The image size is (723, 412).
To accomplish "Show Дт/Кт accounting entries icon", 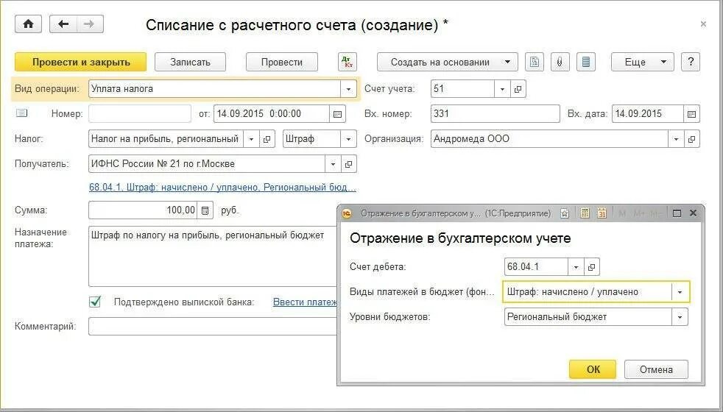I will [x=348, y=62].
